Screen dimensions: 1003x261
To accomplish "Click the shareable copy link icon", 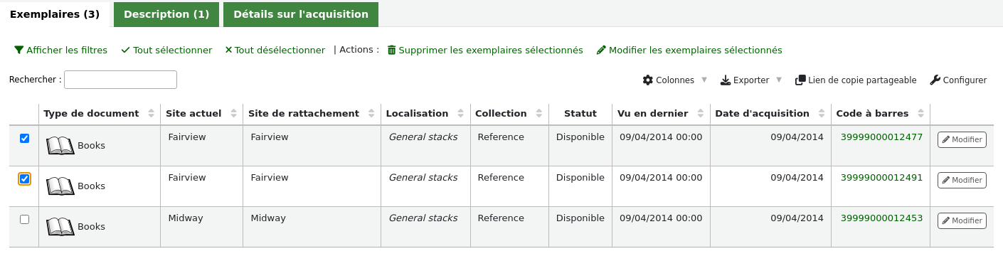I will click(800, 80).
